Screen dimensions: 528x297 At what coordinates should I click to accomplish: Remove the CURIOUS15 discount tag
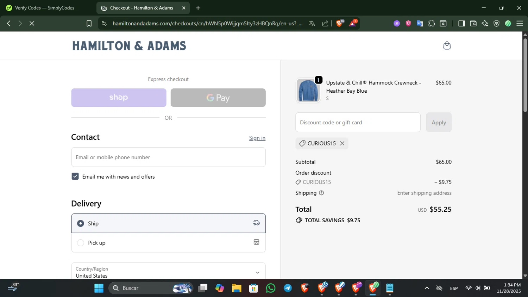point(342,143)
